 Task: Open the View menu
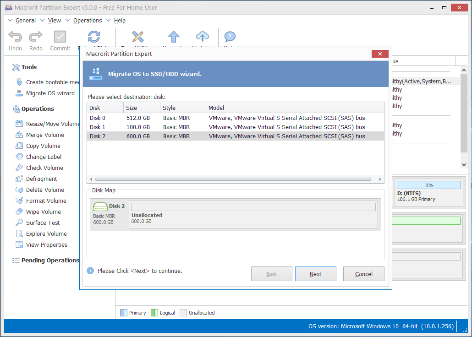54,21
